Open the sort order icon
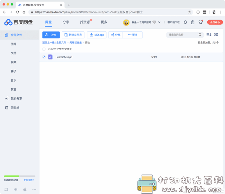The width and height of the screenshot is (225, 194). click(x=209, y=35)
